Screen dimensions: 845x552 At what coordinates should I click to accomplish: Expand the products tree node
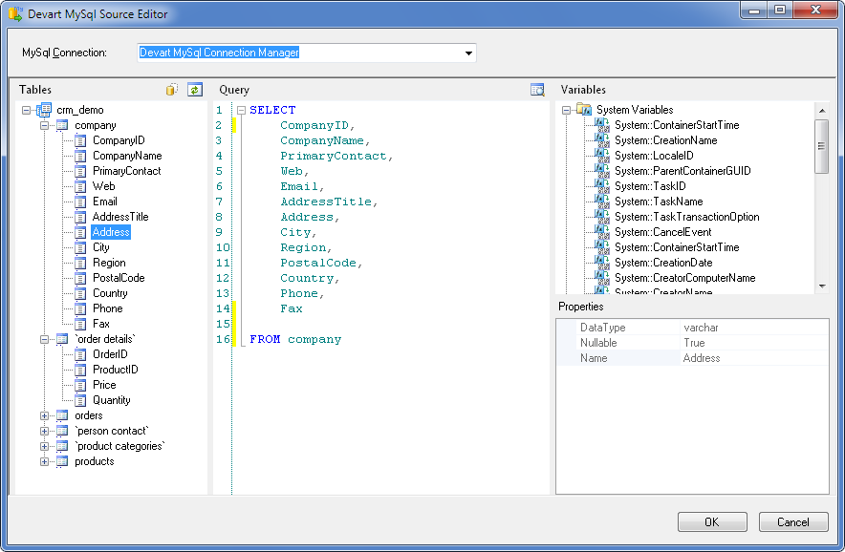point(46,461)
